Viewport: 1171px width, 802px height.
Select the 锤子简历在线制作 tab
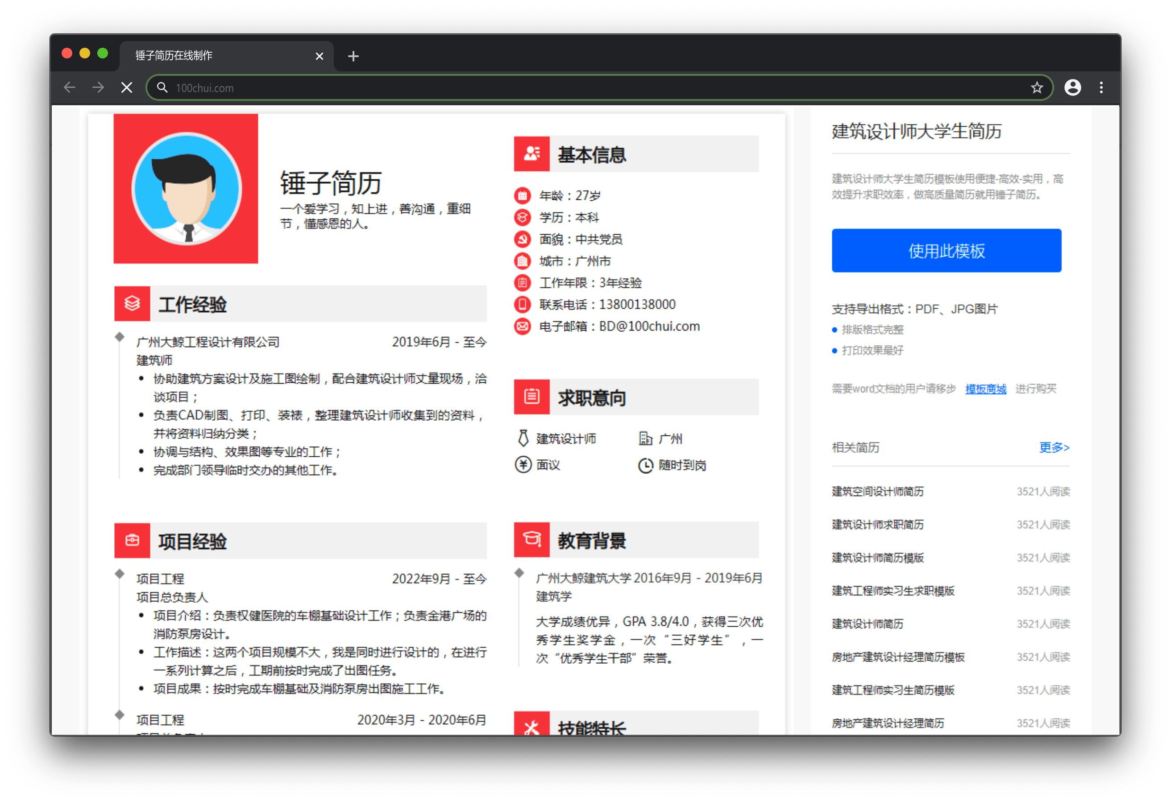pos(227,55)
